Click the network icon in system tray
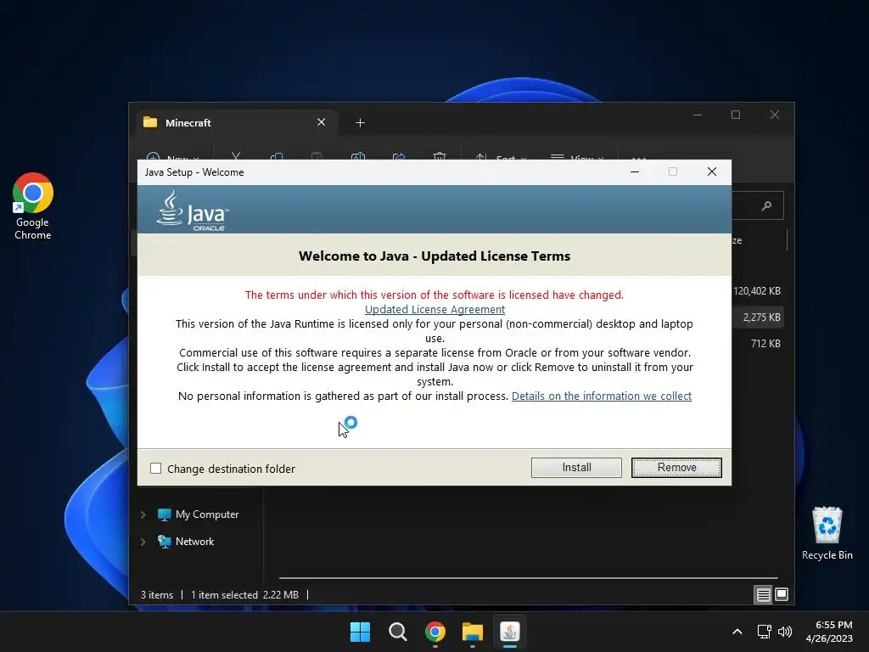 [765, 632]
